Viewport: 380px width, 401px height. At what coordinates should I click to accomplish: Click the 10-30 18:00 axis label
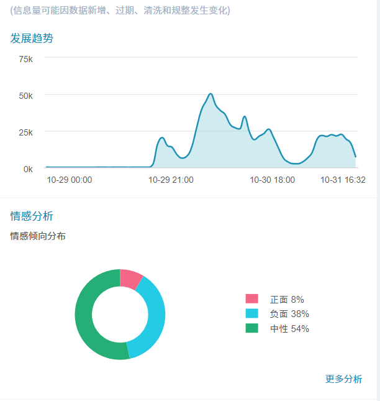tap(272, 180)
